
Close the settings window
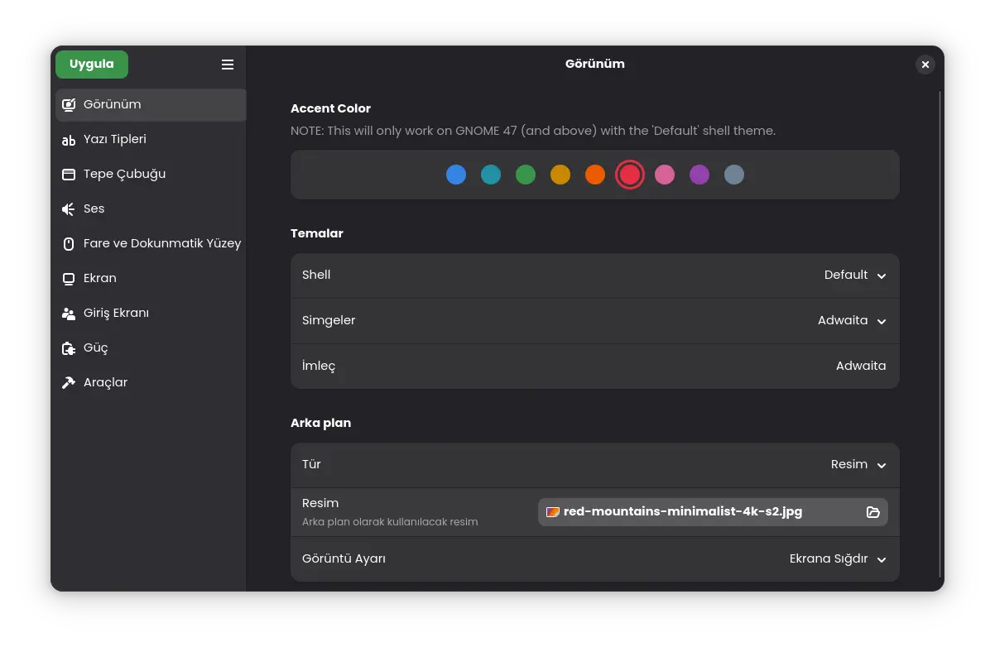[925, 65]
